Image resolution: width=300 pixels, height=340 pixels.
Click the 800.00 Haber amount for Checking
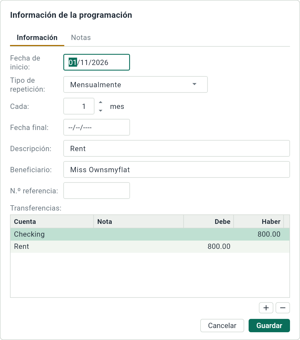coord(269,234)
